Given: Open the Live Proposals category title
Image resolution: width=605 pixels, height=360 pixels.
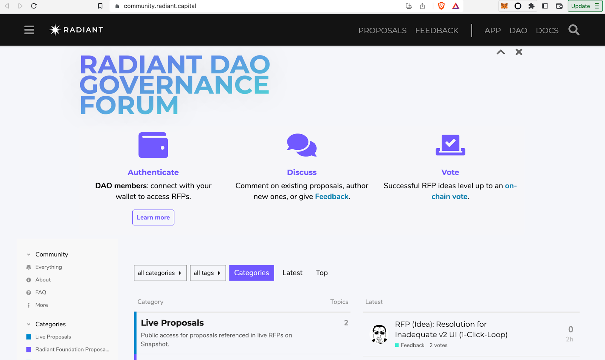Looking at the screenshot, I should coord(172,323).
